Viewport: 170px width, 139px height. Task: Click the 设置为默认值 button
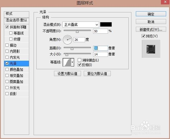click(68, 74)
